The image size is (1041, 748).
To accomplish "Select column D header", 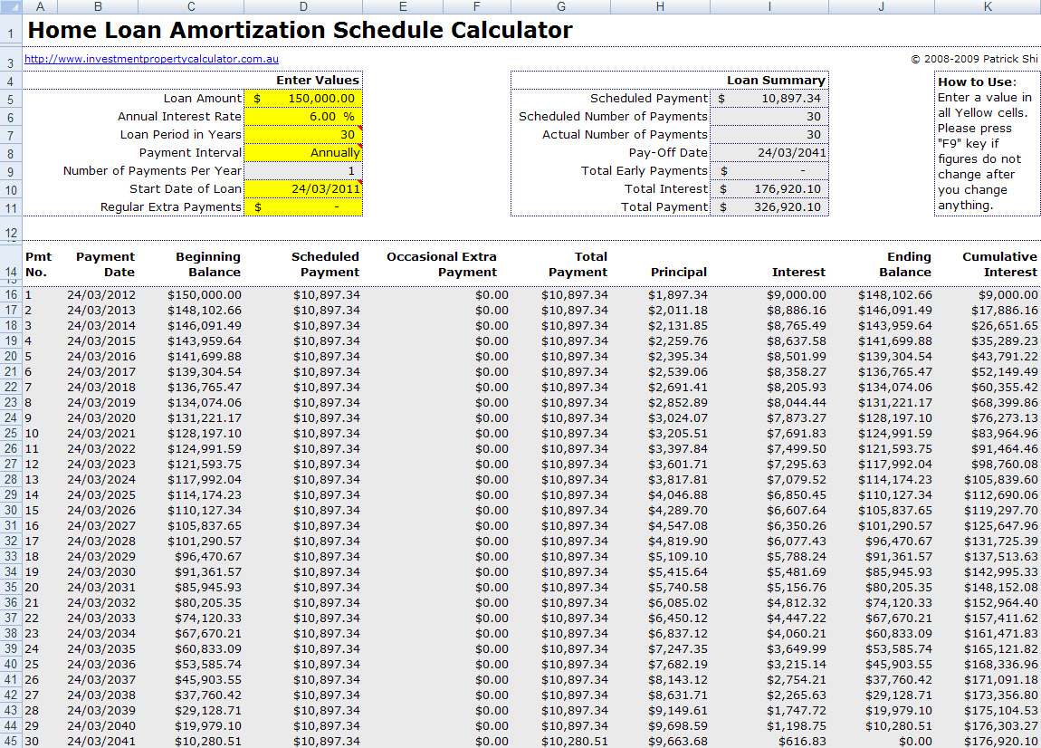I will [x=303, y=6].
